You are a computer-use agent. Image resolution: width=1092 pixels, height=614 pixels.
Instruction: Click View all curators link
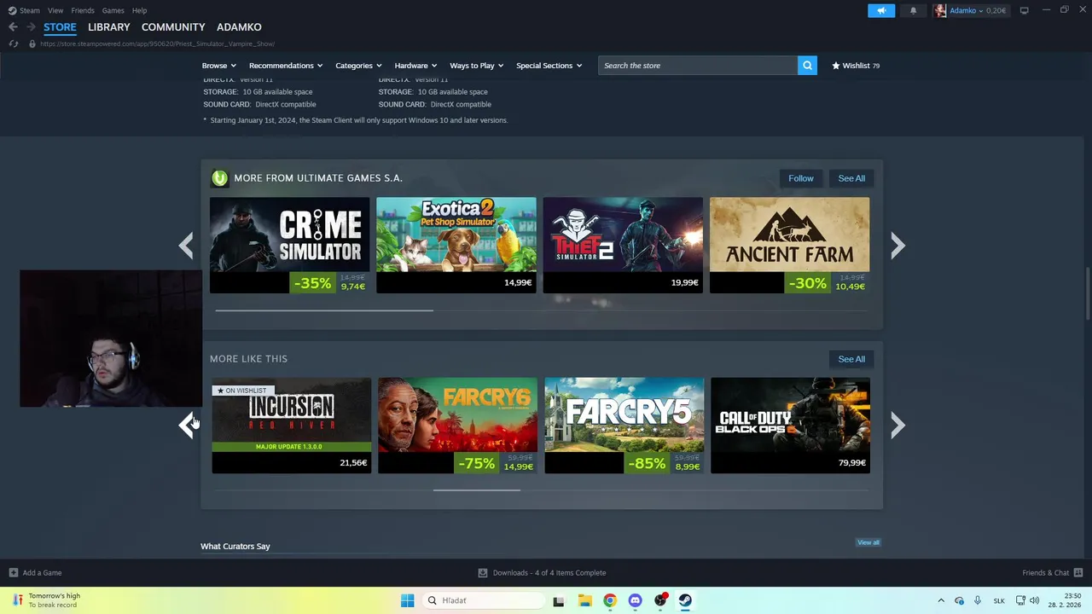[x=868, y=542]
